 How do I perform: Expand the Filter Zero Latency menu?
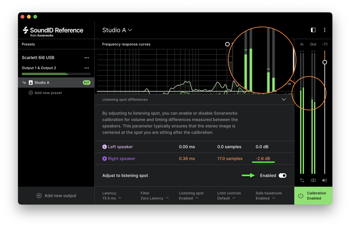coord(155,195)
